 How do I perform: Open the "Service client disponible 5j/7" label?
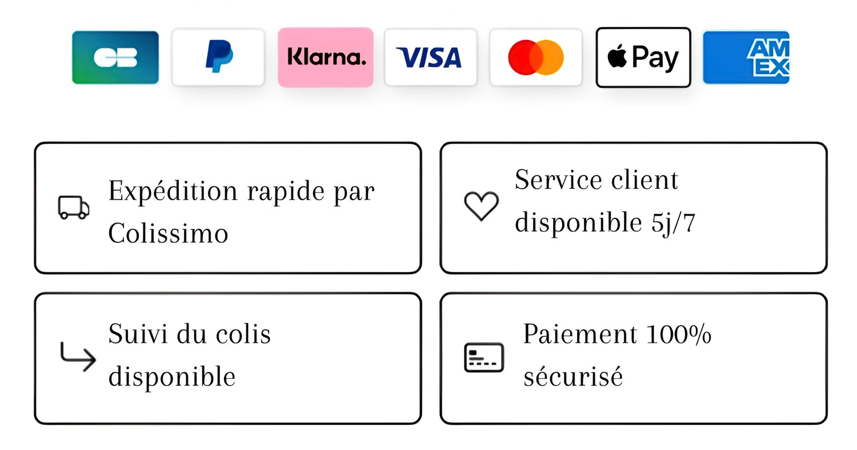pyautogui.click(x=604, y=201)
